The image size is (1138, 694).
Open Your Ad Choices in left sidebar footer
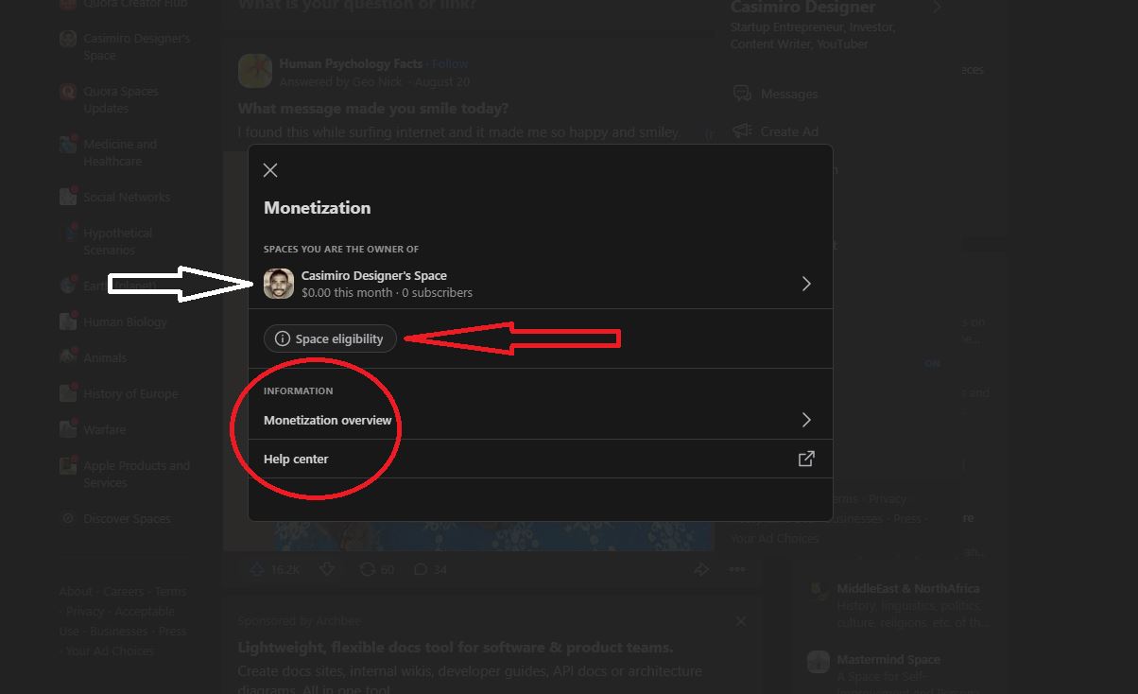point(111,651)
